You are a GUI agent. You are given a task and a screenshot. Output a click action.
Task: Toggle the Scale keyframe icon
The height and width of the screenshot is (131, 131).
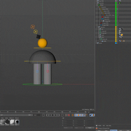click(x=78, y=115)
